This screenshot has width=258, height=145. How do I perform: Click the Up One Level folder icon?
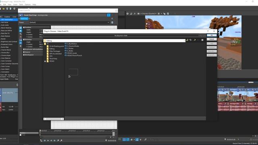point(187,40)
